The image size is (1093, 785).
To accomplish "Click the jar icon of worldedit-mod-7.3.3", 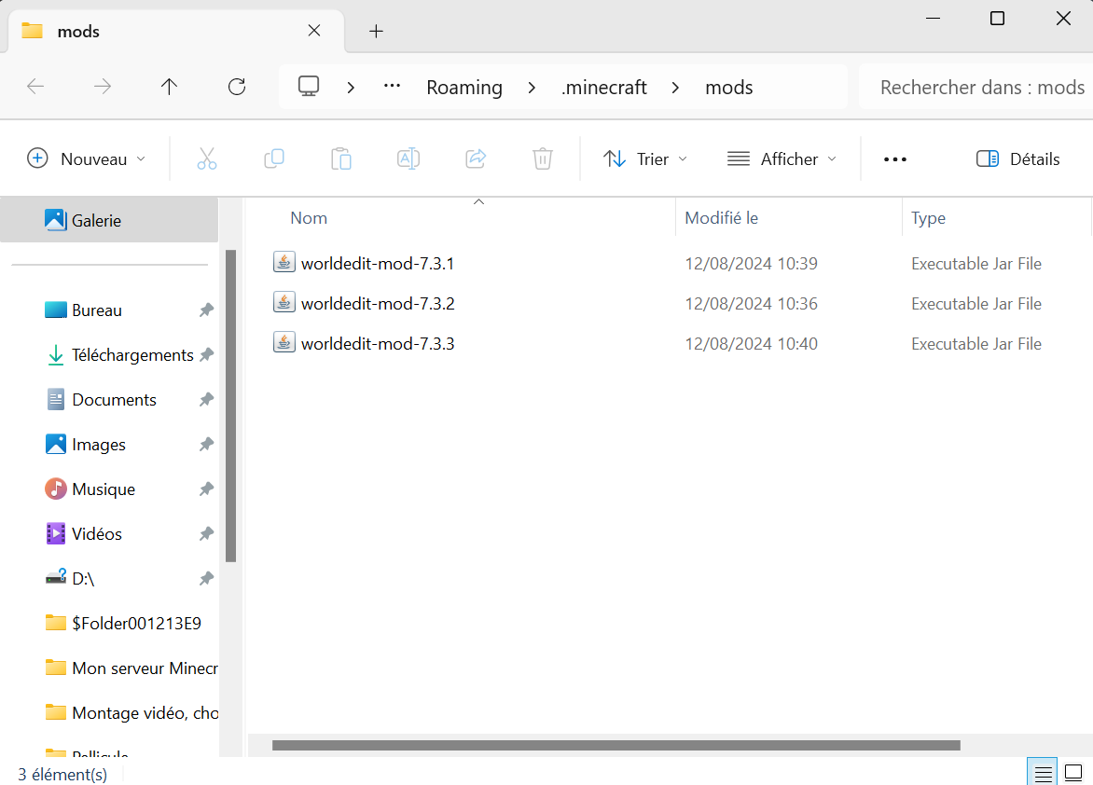I will (x=284, y=342).
